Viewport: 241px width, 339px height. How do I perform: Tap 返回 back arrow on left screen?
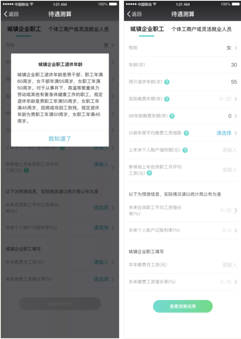(x=11, y=14)
